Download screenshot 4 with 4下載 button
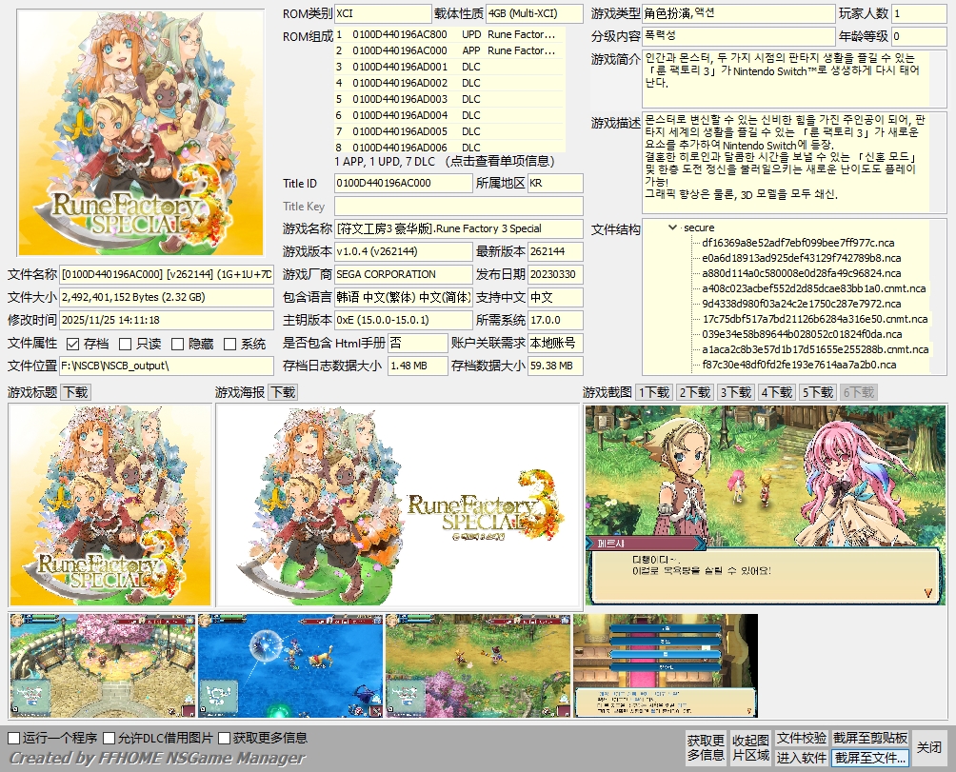956x772 pixels. 777,392
